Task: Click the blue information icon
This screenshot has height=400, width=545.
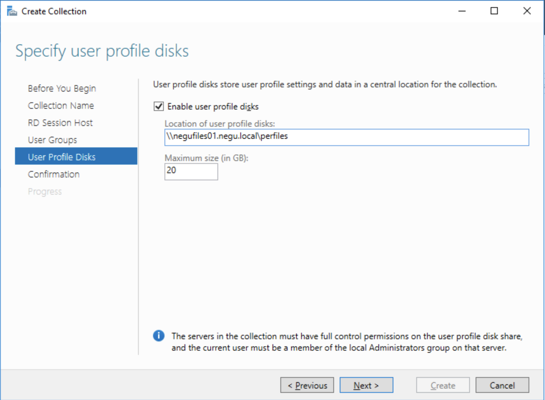Action: coord(158,336)
